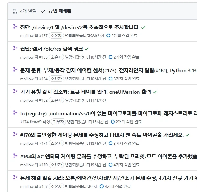Click green check status of #170 팬 속도 PR

(x=187, y=135)
